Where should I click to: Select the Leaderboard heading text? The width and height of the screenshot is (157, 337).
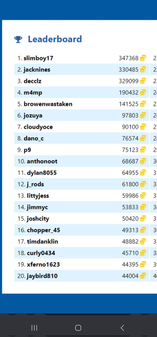click(55, 39)
